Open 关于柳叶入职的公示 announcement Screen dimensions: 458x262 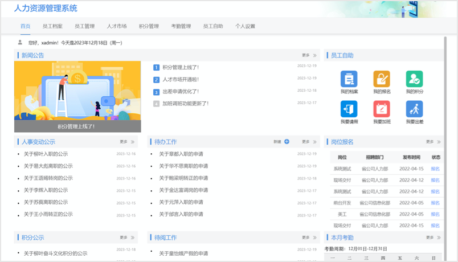46,154
